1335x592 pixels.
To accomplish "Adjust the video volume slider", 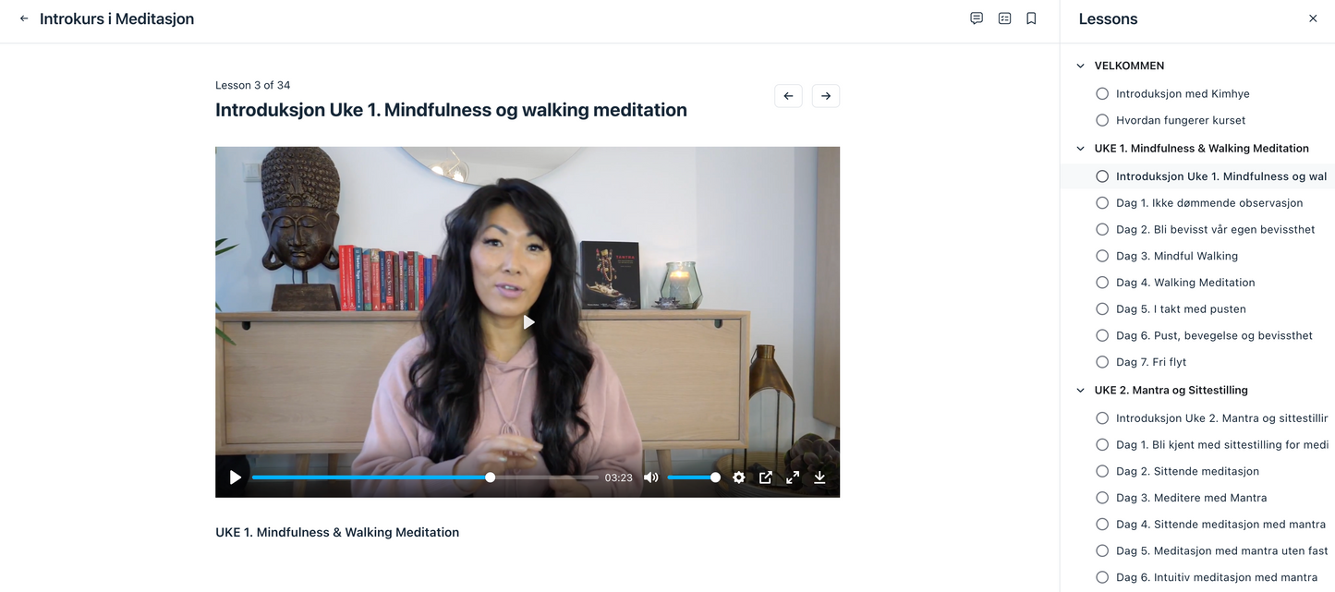I will 694,477.
